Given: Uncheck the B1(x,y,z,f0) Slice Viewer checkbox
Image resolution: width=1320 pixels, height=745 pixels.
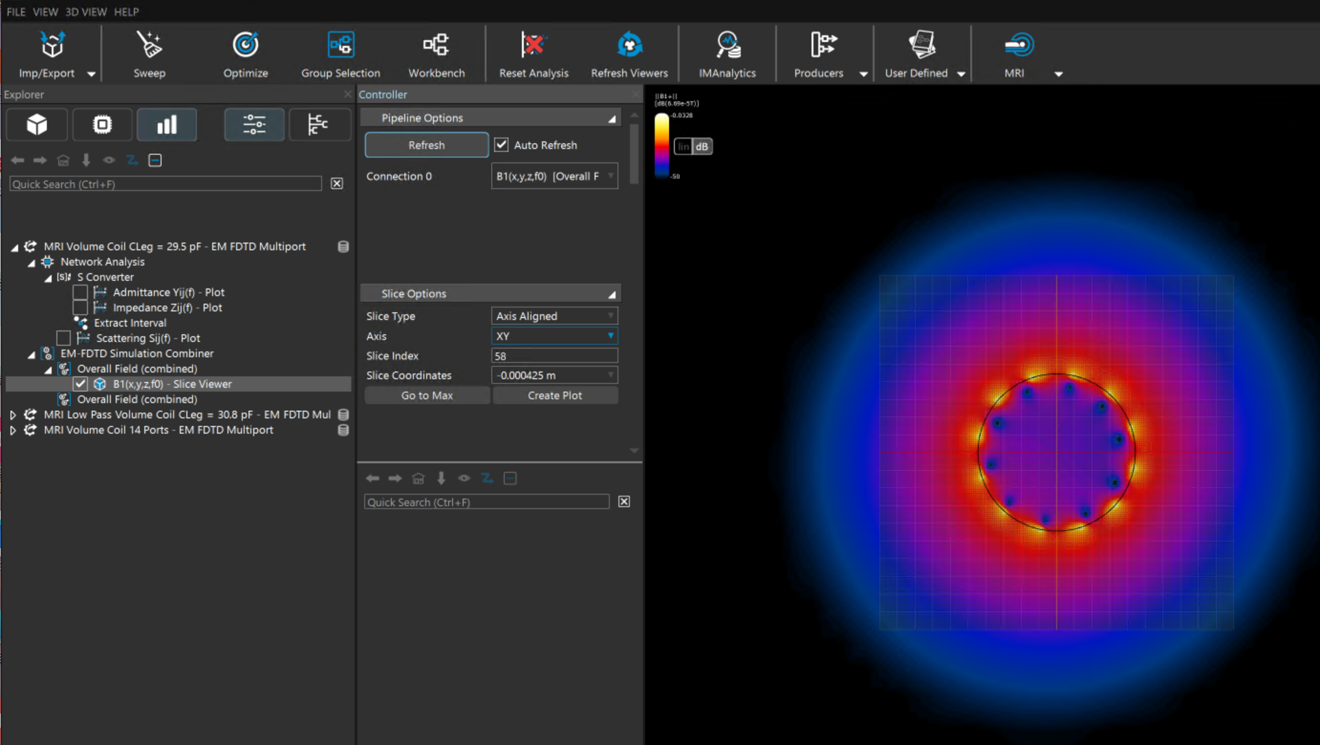Looking at the screenshot, I should [x=80, y=384].
